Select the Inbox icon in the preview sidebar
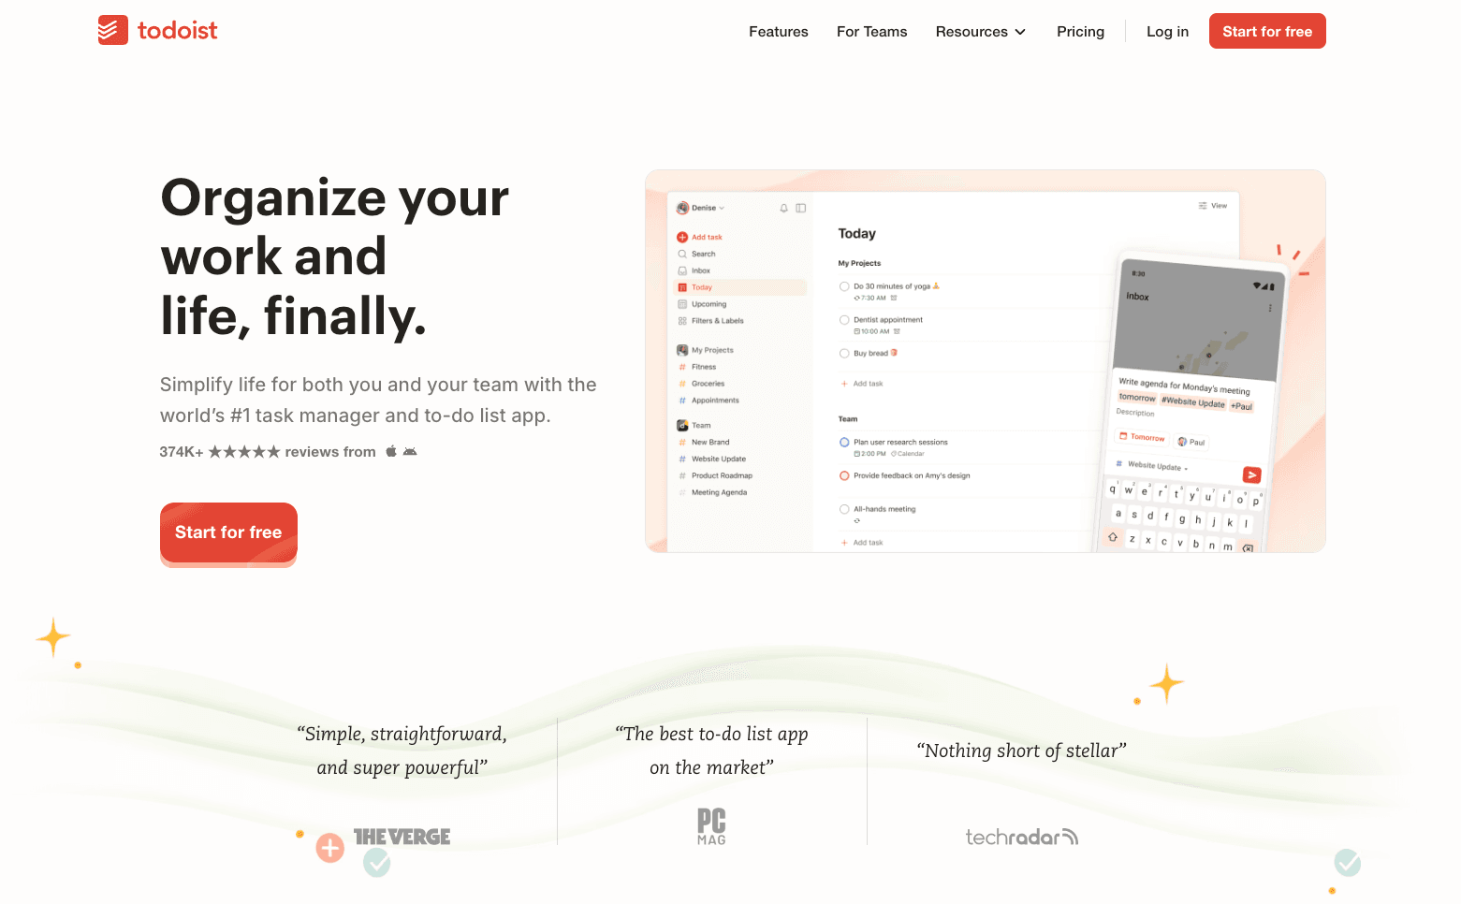This screenshot has width=1461, height=904. [x=682, y=270]
